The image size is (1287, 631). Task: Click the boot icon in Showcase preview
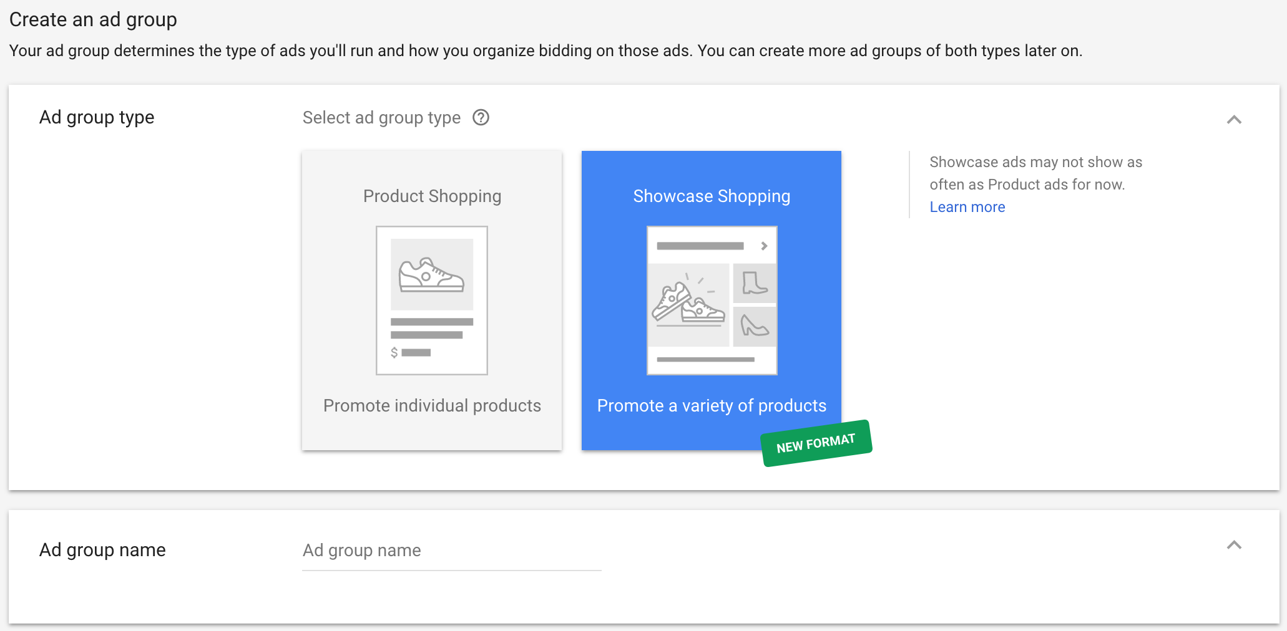(x=755, y=283)
